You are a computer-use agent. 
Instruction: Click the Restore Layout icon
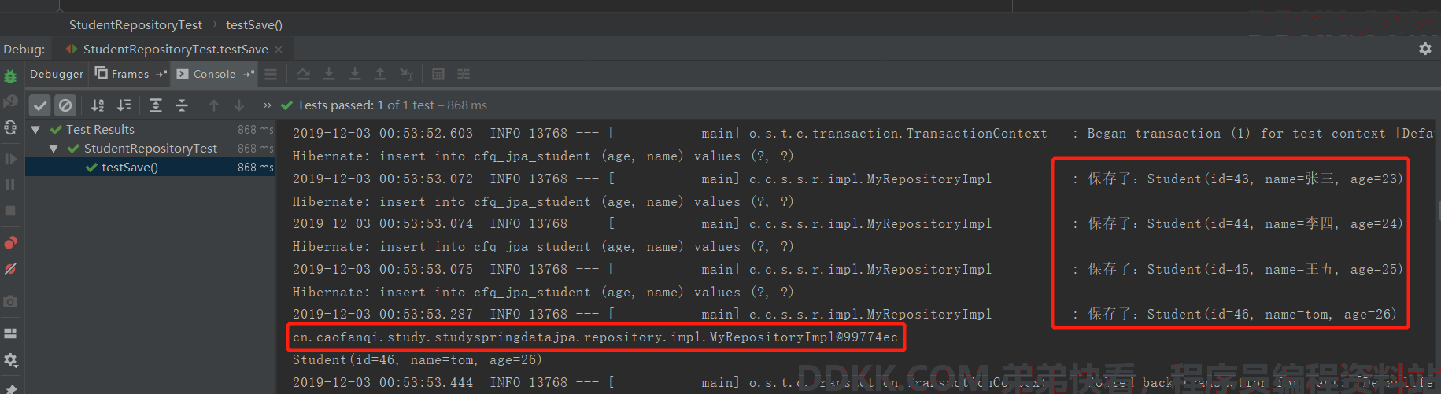click(x=10, y=333)
